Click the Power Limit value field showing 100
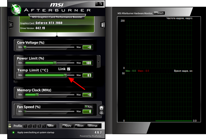 click(x=87, y=63)
